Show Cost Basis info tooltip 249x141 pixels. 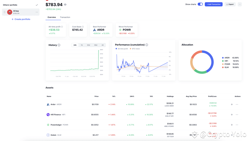point(83,27)
